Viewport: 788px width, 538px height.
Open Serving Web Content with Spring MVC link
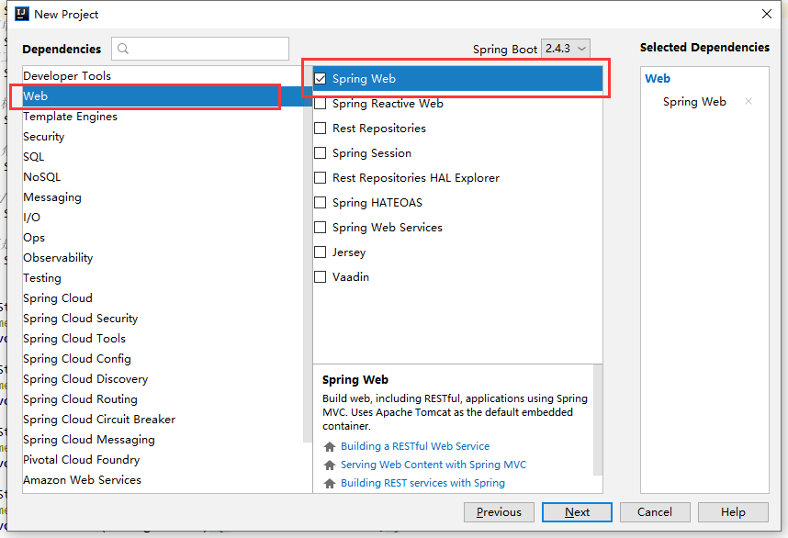coord(433,465)
